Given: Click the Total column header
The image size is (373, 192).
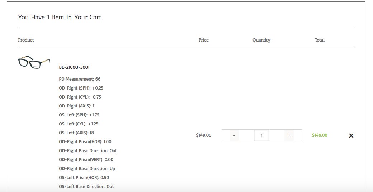Looking at the screenshot, I should click(320, 40).
